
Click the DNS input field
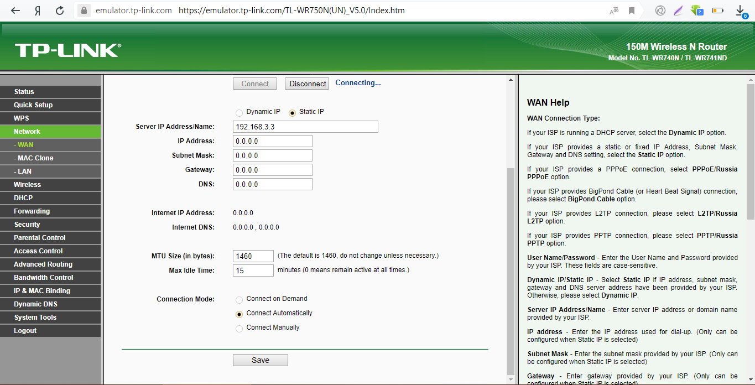pos(273,184)
